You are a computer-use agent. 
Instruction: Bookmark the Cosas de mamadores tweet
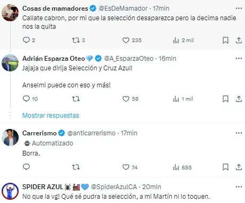coord(225,40)
